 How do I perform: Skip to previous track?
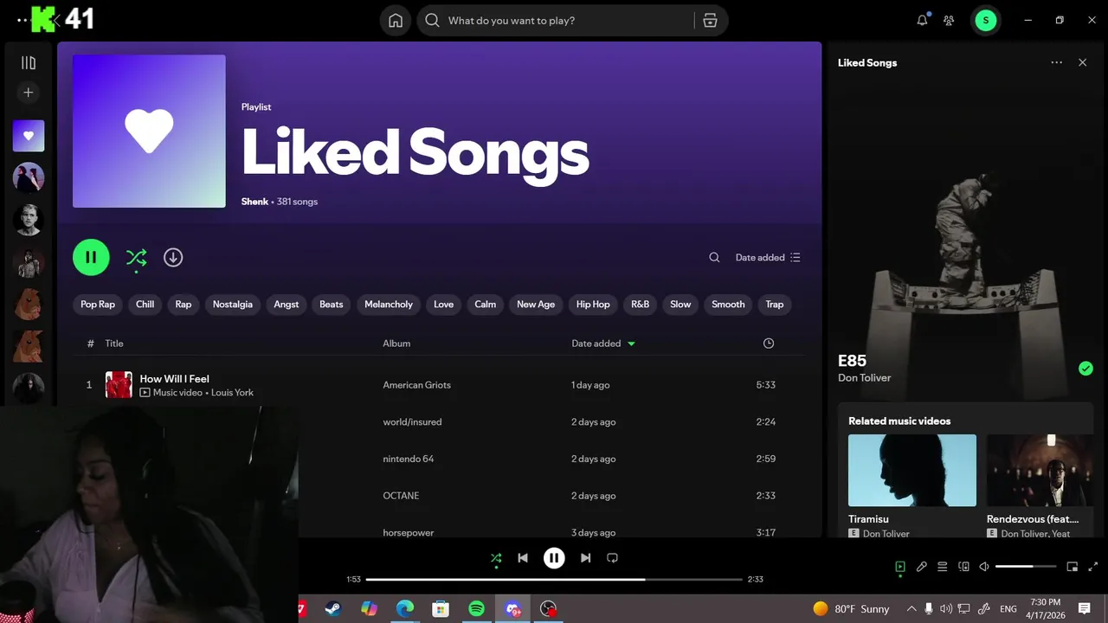[x=523, y=558]
